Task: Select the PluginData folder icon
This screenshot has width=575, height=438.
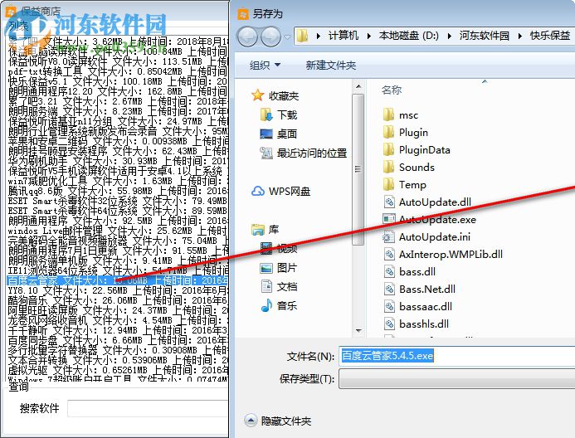Action: pyautogui.click(x=388, y=149)
